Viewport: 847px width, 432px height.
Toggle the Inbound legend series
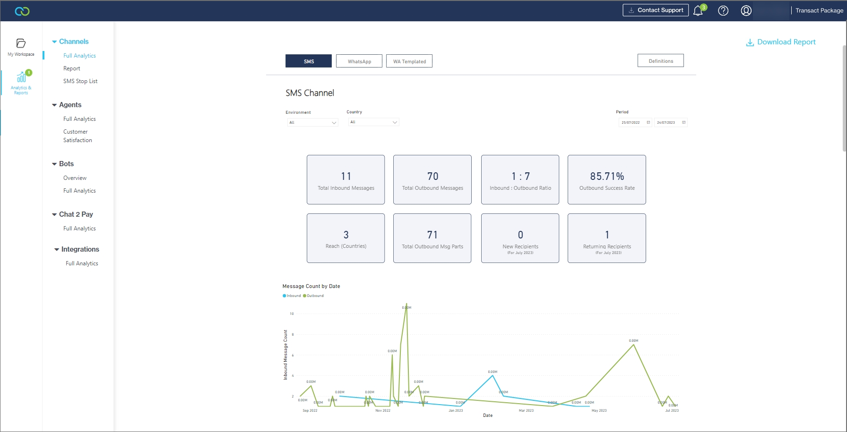click(x=292, y=296)
